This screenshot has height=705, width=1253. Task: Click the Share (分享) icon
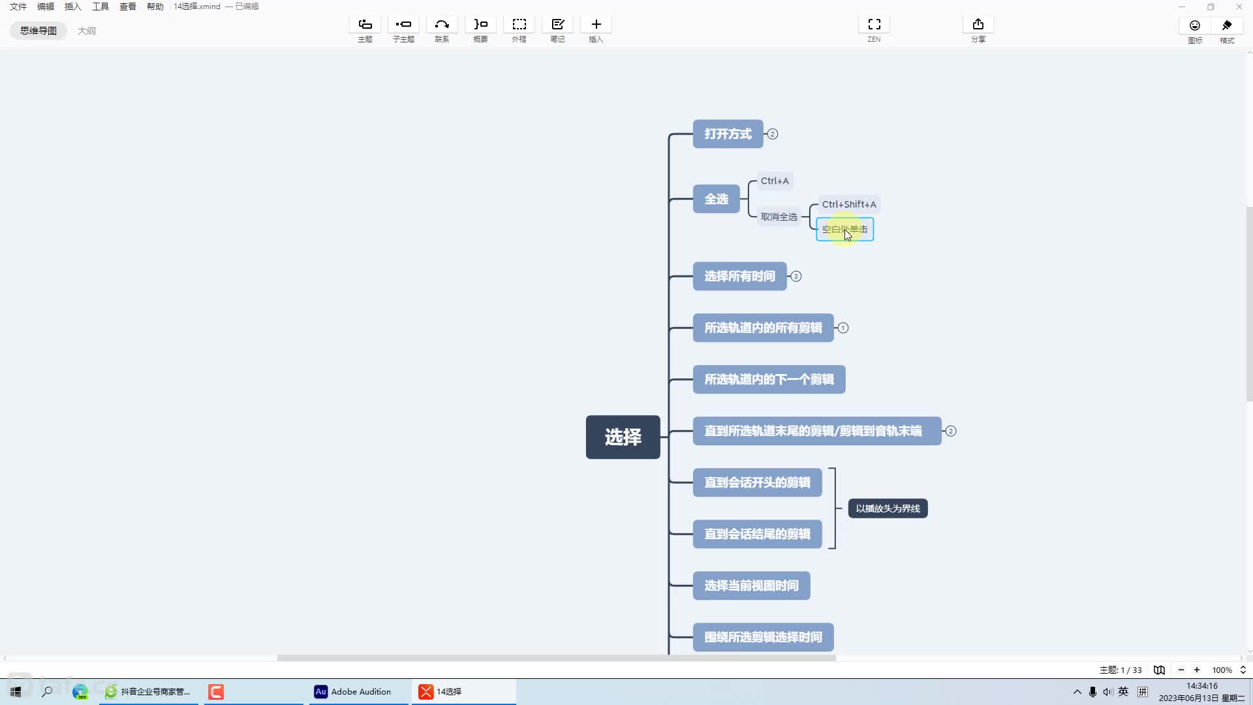point(978,25)
